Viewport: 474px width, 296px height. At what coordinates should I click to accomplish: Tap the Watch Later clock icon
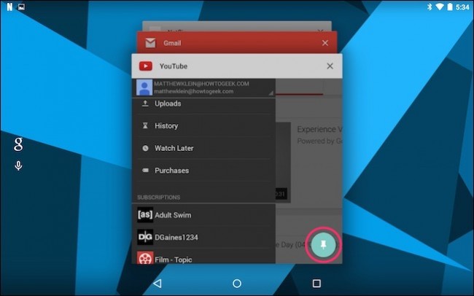click(145, 148)
